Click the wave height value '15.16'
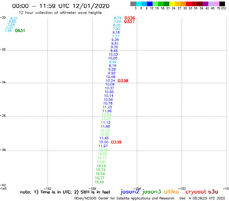 [101, 166]
